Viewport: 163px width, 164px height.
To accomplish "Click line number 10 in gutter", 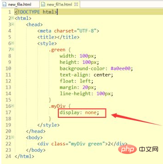I will [x=9, y=68].
